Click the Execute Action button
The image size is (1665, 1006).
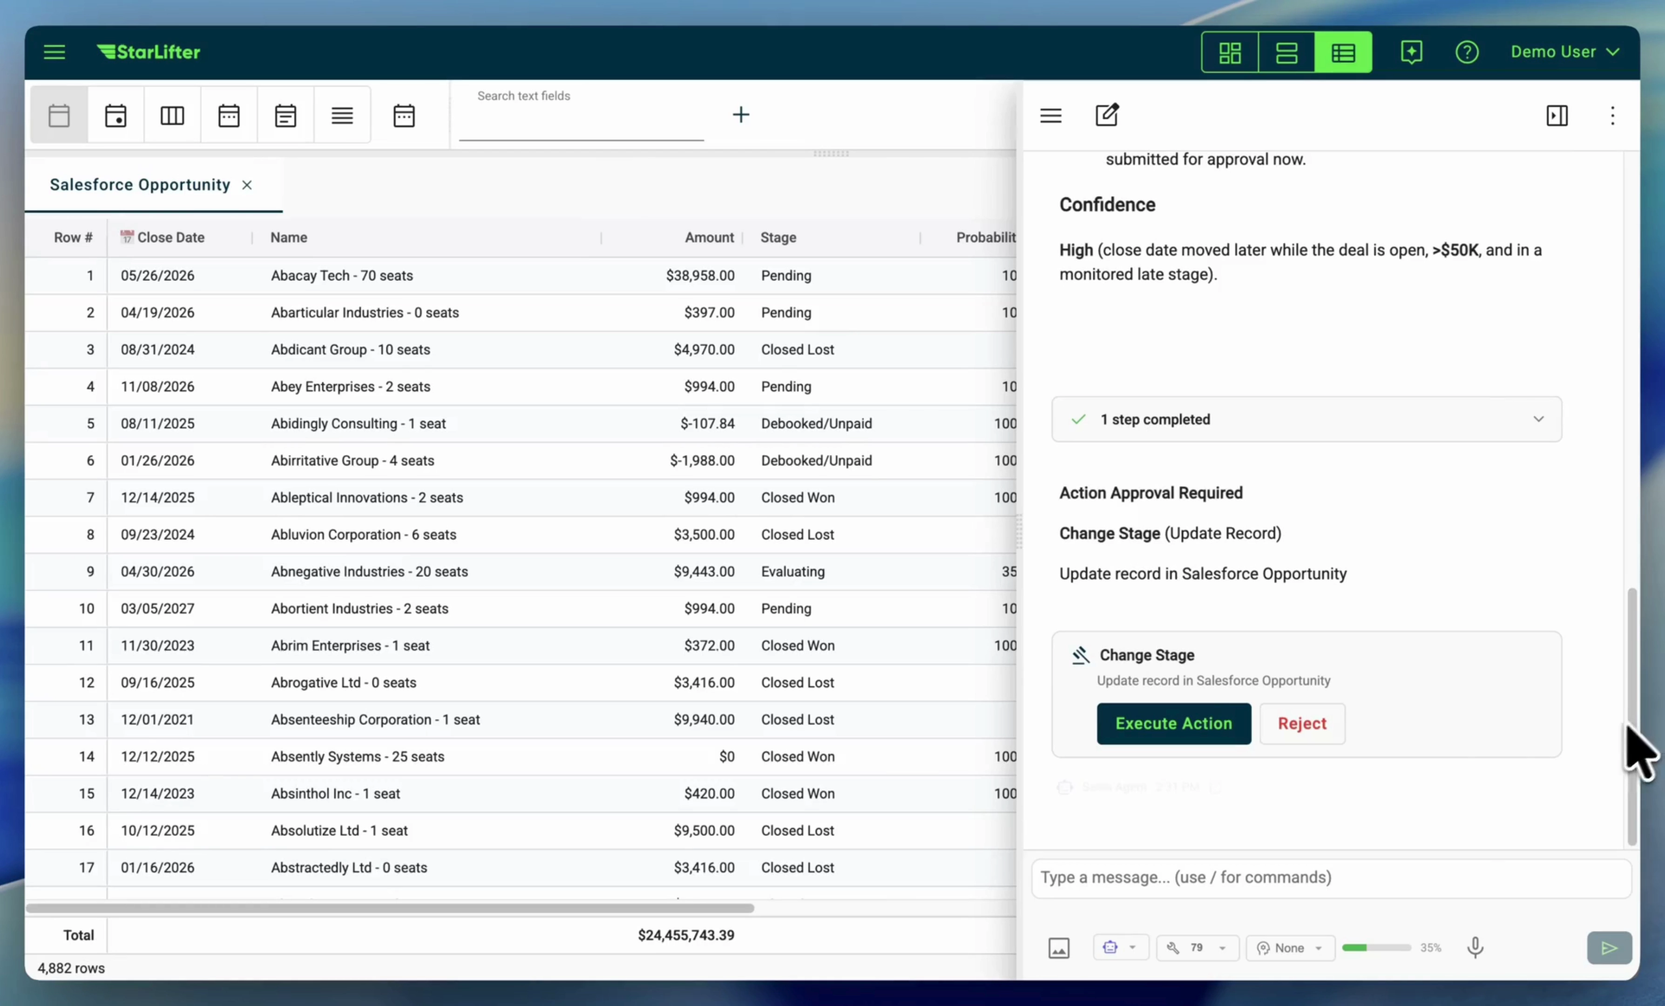click(1173, 723)
